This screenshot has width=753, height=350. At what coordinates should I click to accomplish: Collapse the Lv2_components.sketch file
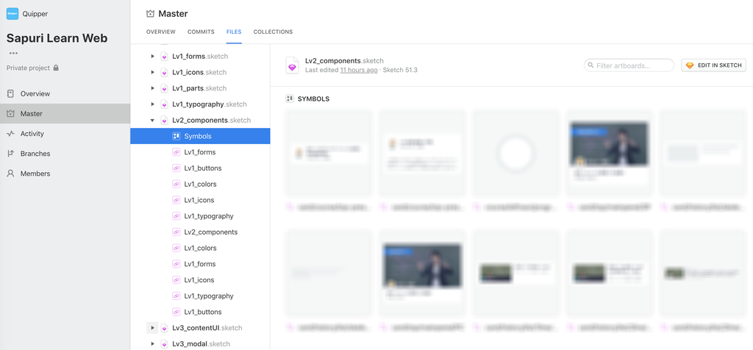(153, 120)
